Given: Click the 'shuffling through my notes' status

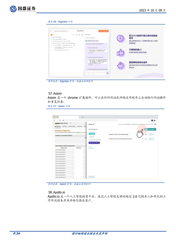Looking at the screenshot, I should pyautogui.click(x=92, y=41).
